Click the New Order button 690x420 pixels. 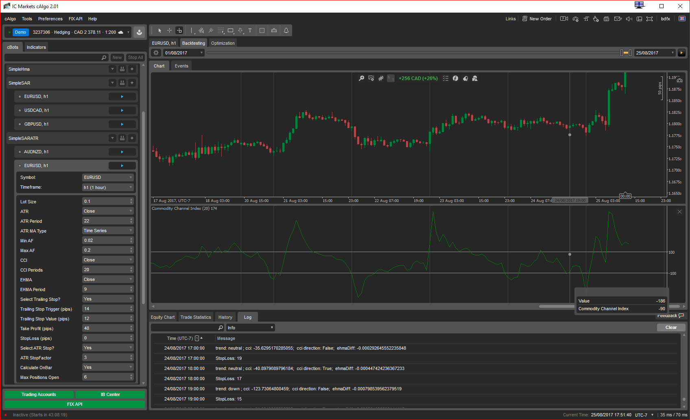click(x=537, y=19)
